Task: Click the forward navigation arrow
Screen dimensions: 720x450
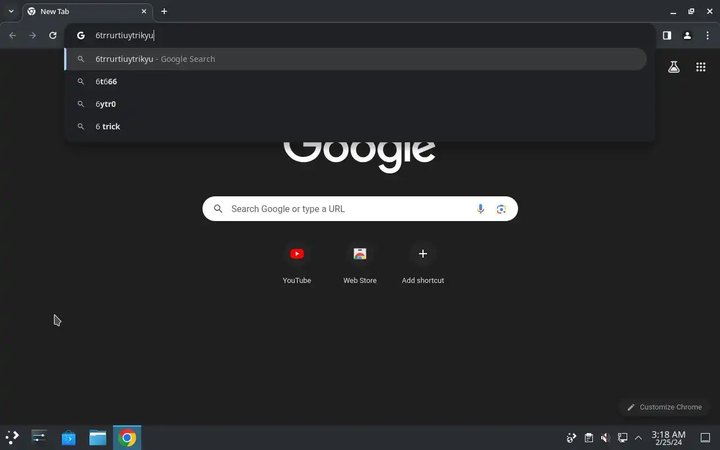Action: [33, 35]
